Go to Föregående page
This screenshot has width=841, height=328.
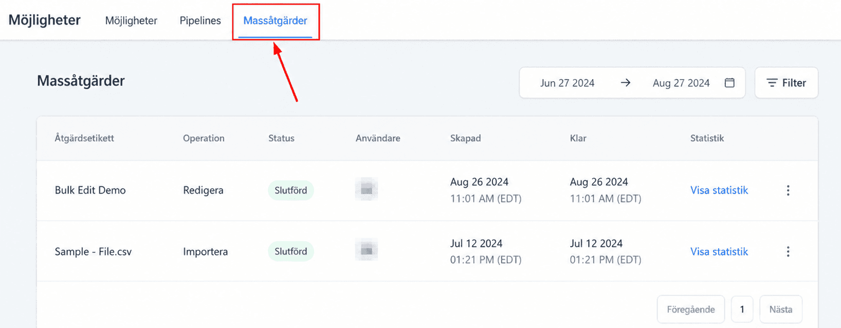click(x=691, y=309)
